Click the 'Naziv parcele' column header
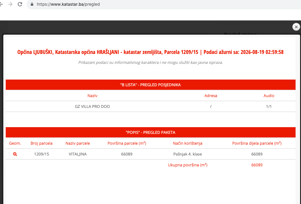301x204 pixels. tap(78, 143)
